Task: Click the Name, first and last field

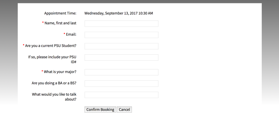Action: click(x=121, y=24)
